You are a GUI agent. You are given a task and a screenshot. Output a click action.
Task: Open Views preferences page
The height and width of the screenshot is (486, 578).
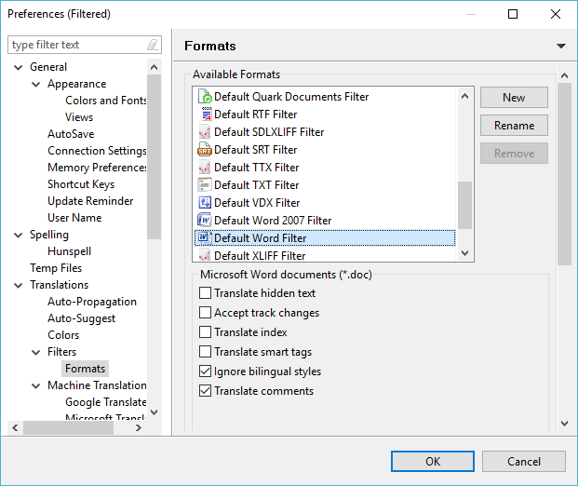point(79,117)
